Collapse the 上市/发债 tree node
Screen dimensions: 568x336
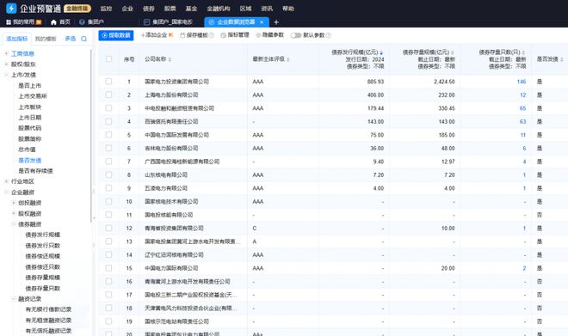pyautogui.click(x=6, y=75)
